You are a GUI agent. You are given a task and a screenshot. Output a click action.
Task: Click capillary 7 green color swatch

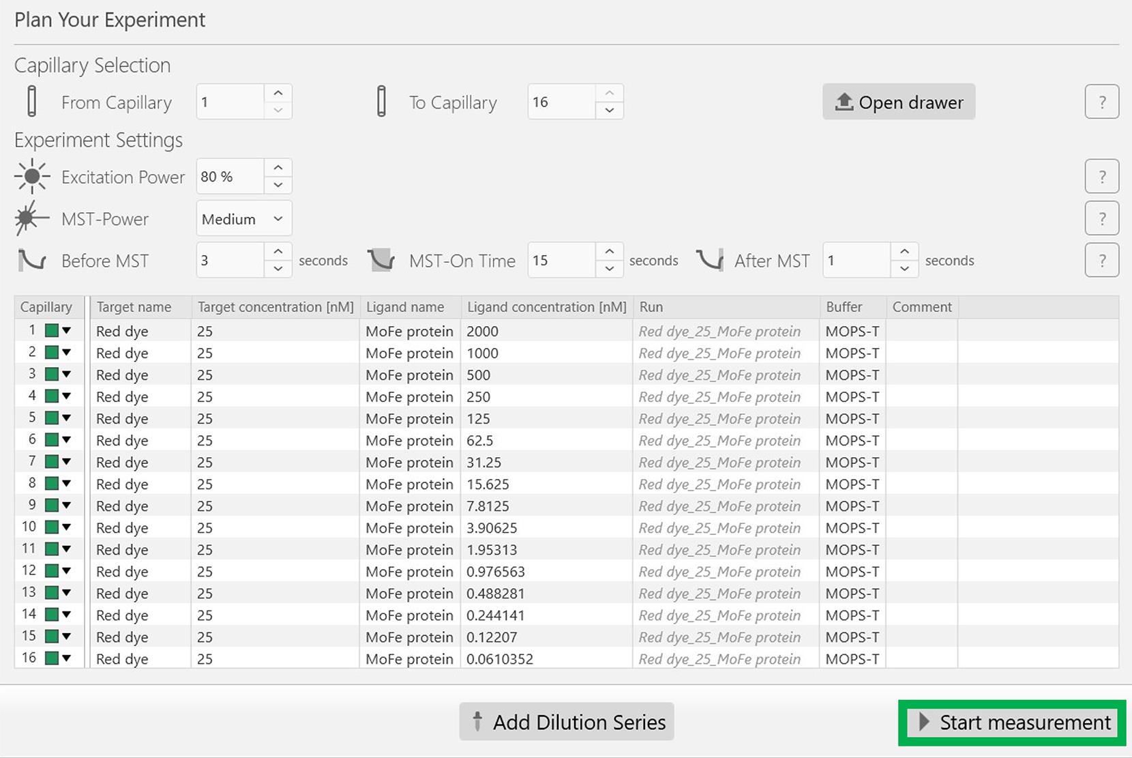point(52,461)
